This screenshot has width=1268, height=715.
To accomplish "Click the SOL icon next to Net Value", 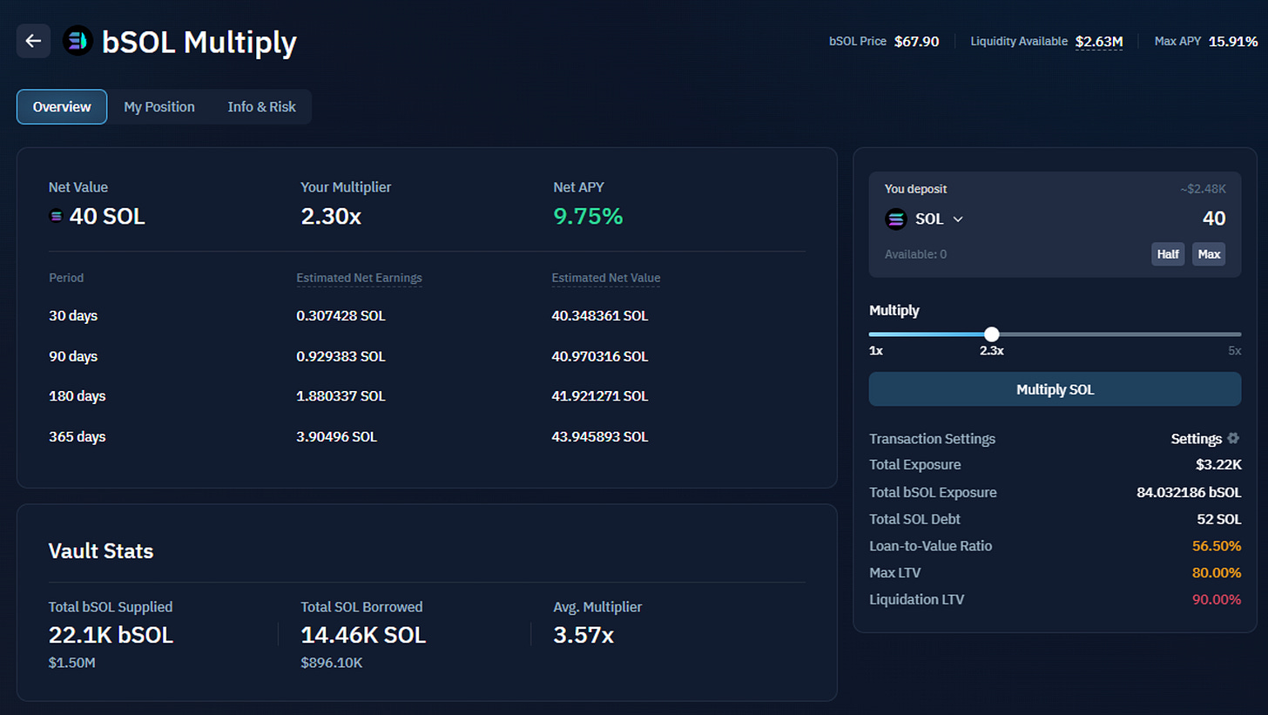I will [x=57, y=217].
